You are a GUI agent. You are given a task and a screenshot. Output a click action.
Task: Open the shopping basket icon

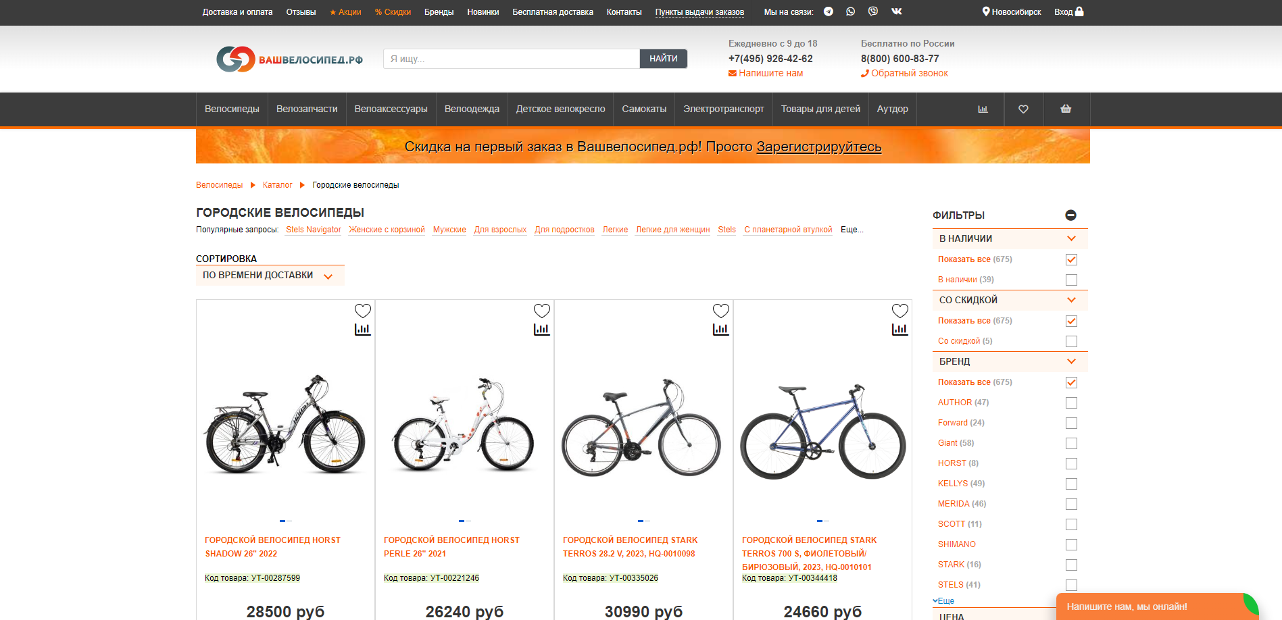click(x=1066, y=109)
